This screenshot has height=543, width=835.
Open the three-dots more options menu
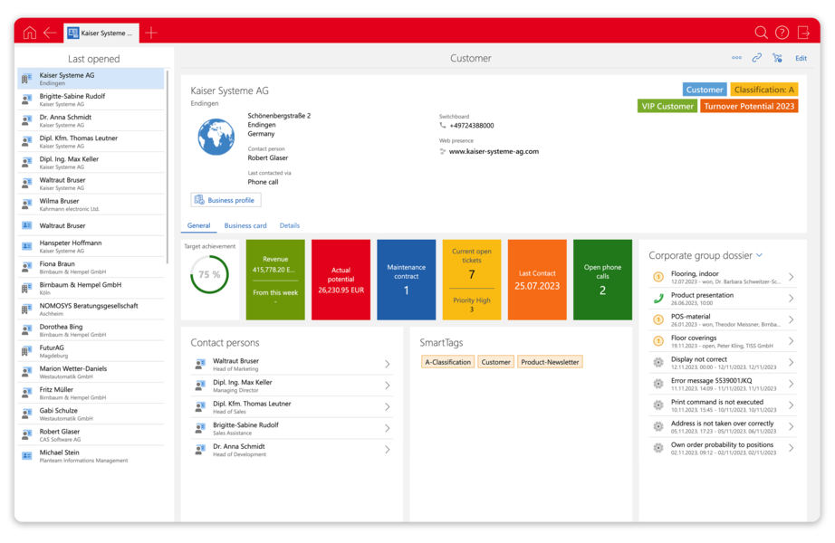[x=736, y=58]
